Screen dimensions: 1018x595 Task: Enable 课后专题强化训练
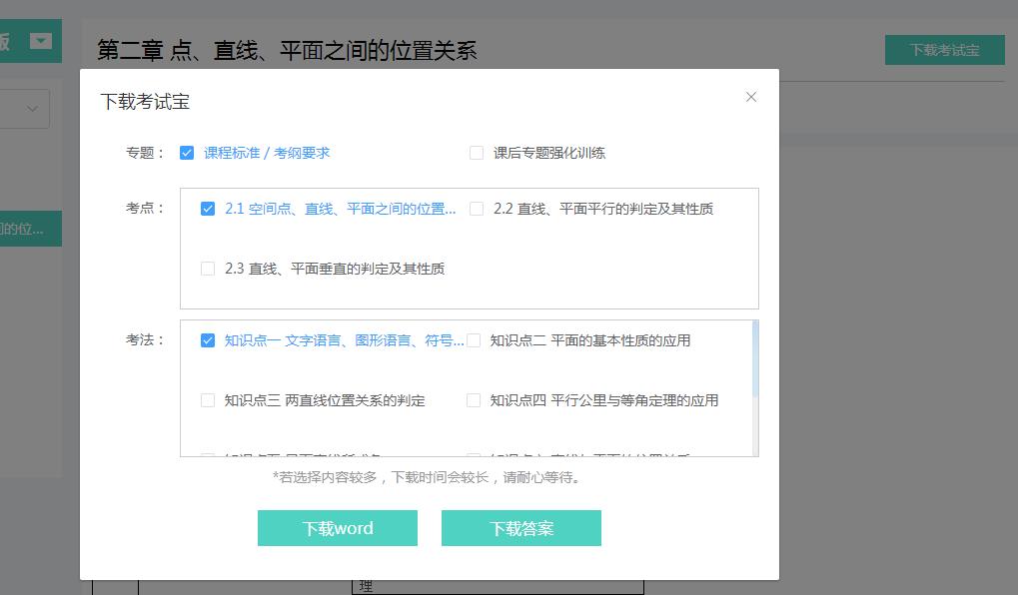click(475, 152)
